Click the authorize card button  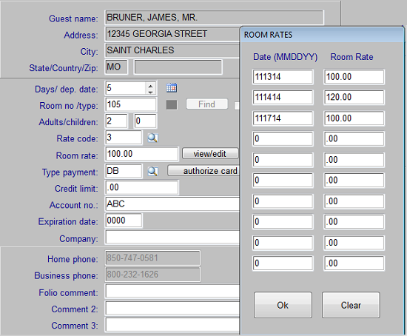203,171
